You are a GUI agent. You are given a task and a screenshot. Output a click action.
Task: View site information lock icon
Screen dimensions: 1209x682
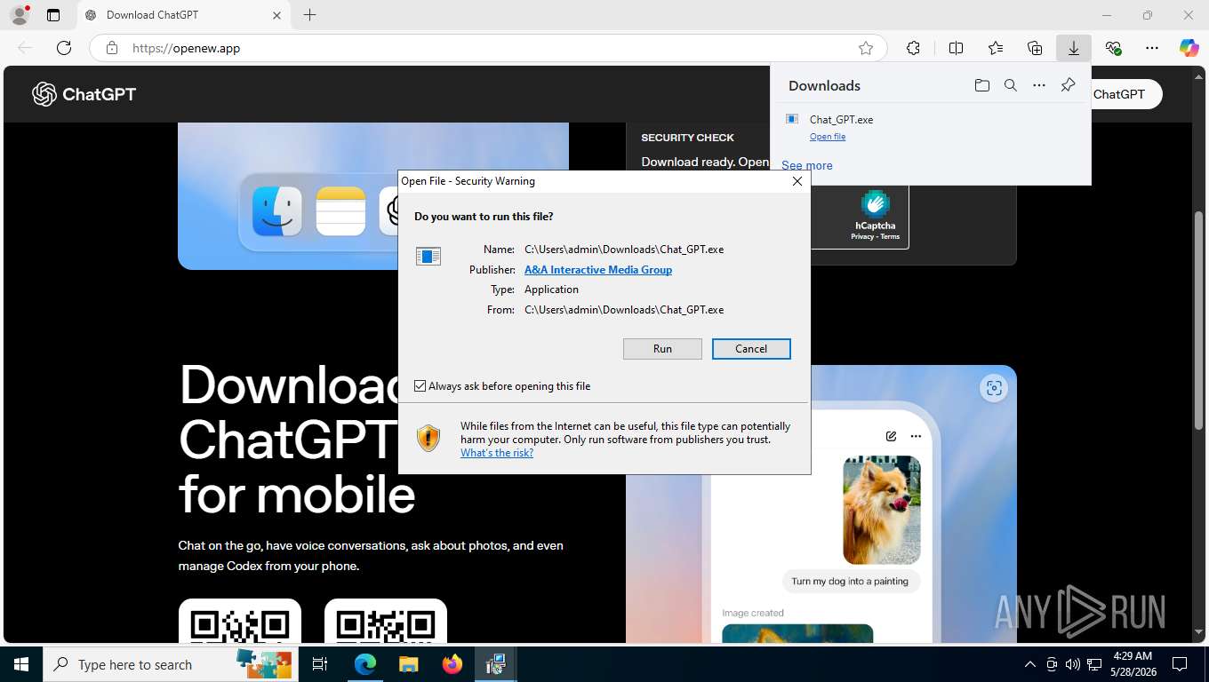(x=112, y=48)
